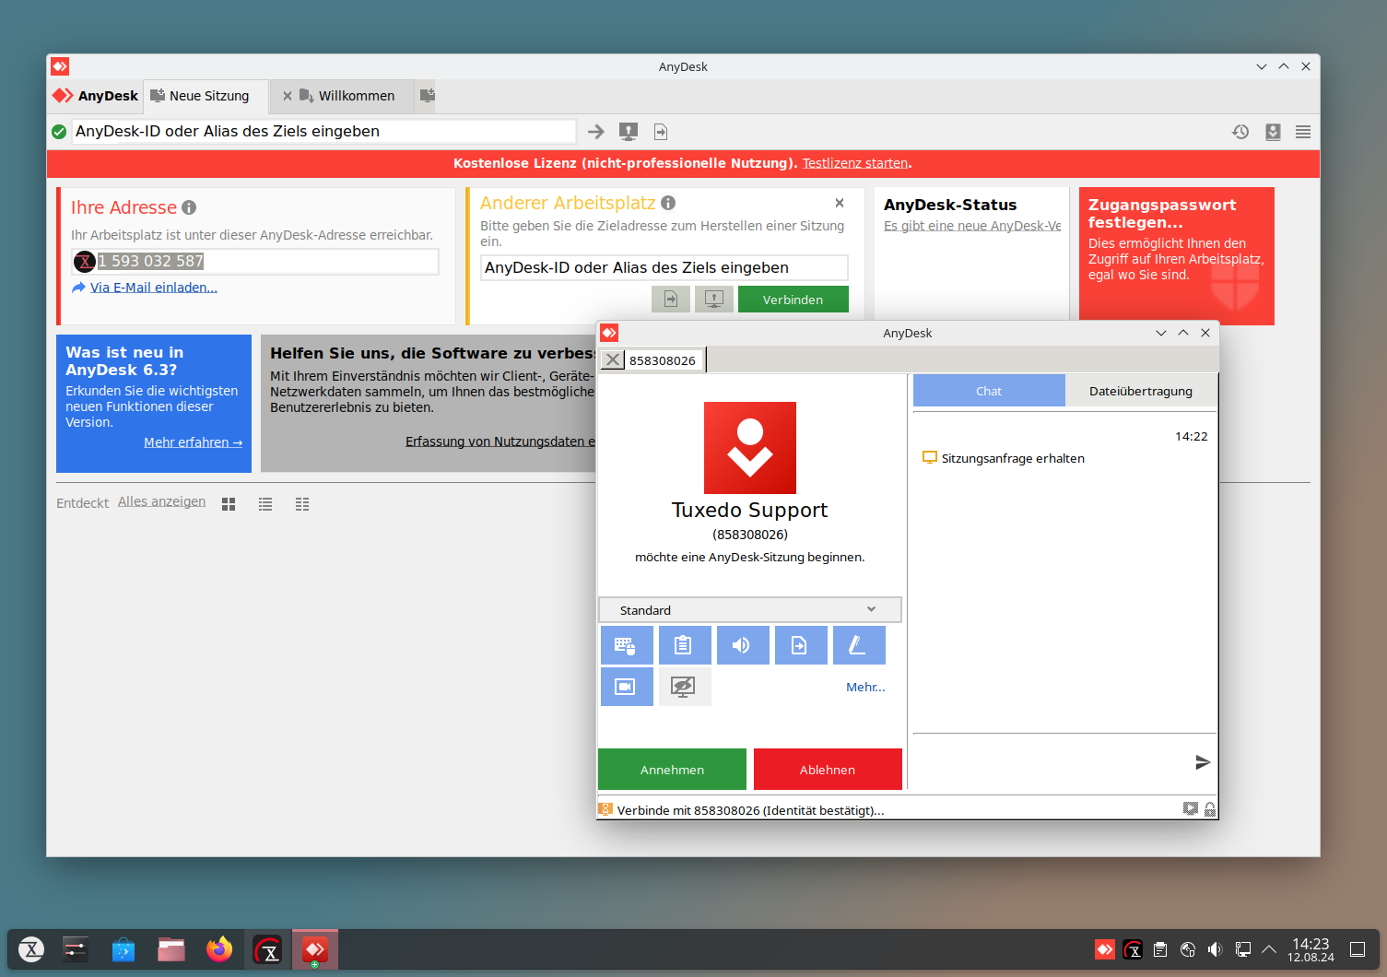Viewport: 1387px width, 977px height.
Task: Open the address book icon
Action: pyautogui.click(x=1273, y=132)
